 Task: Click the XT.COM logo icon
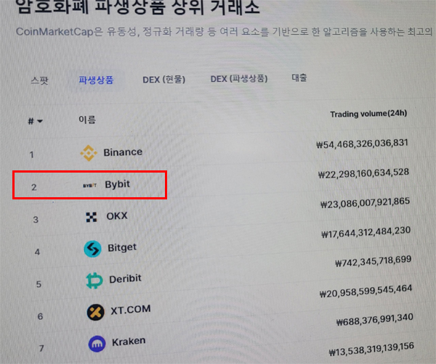96,312
